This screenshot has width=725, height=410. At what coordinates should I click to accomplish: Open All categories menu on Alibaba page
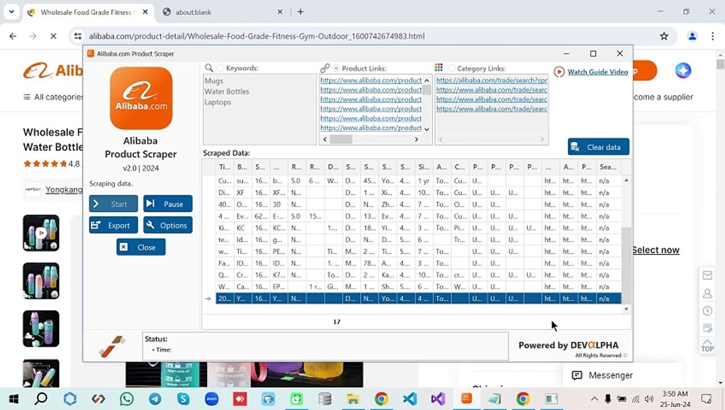53,97
